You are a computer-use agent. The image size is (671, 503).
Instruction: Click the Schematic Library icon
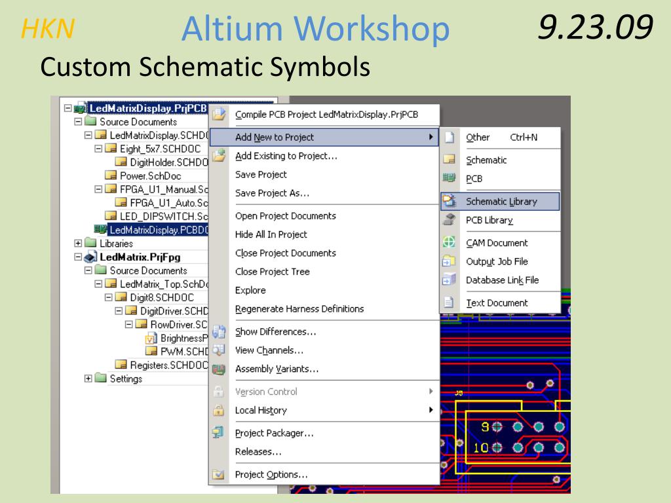(450, 200)
